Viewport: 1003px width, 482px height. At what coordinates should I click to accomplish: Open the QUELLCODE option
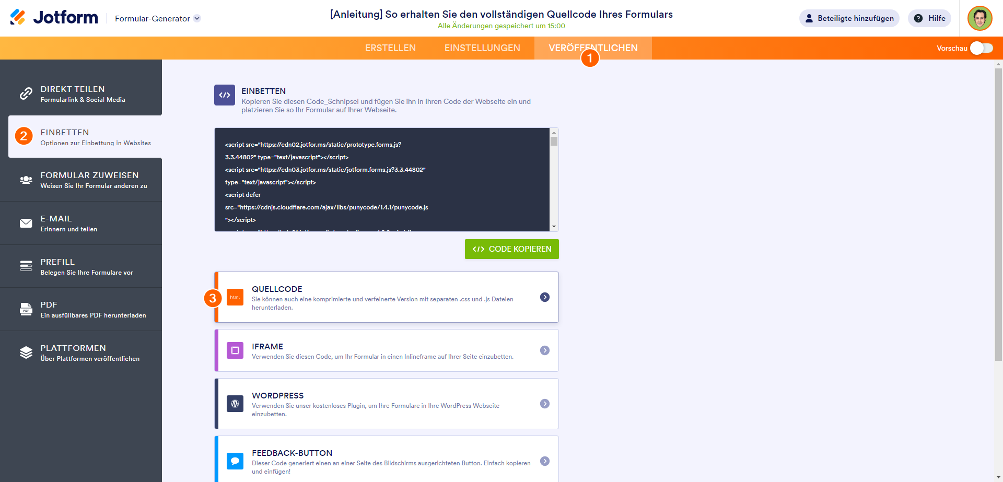tap(387, 297)
